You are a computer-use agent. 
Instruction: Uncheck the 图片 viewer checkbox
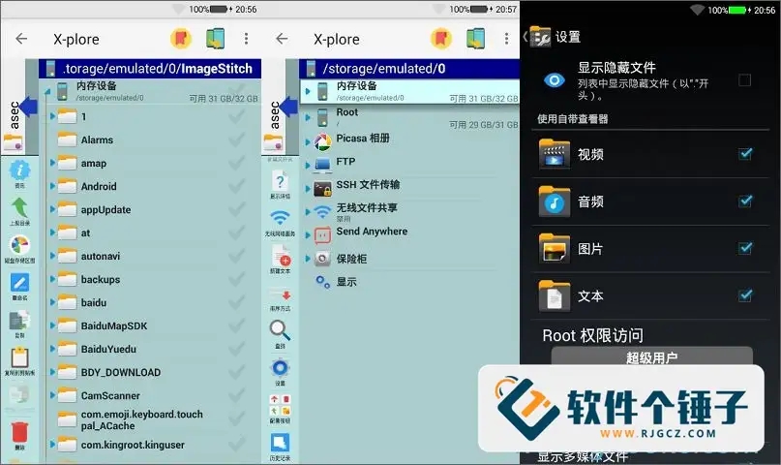[x=745, y=248]
